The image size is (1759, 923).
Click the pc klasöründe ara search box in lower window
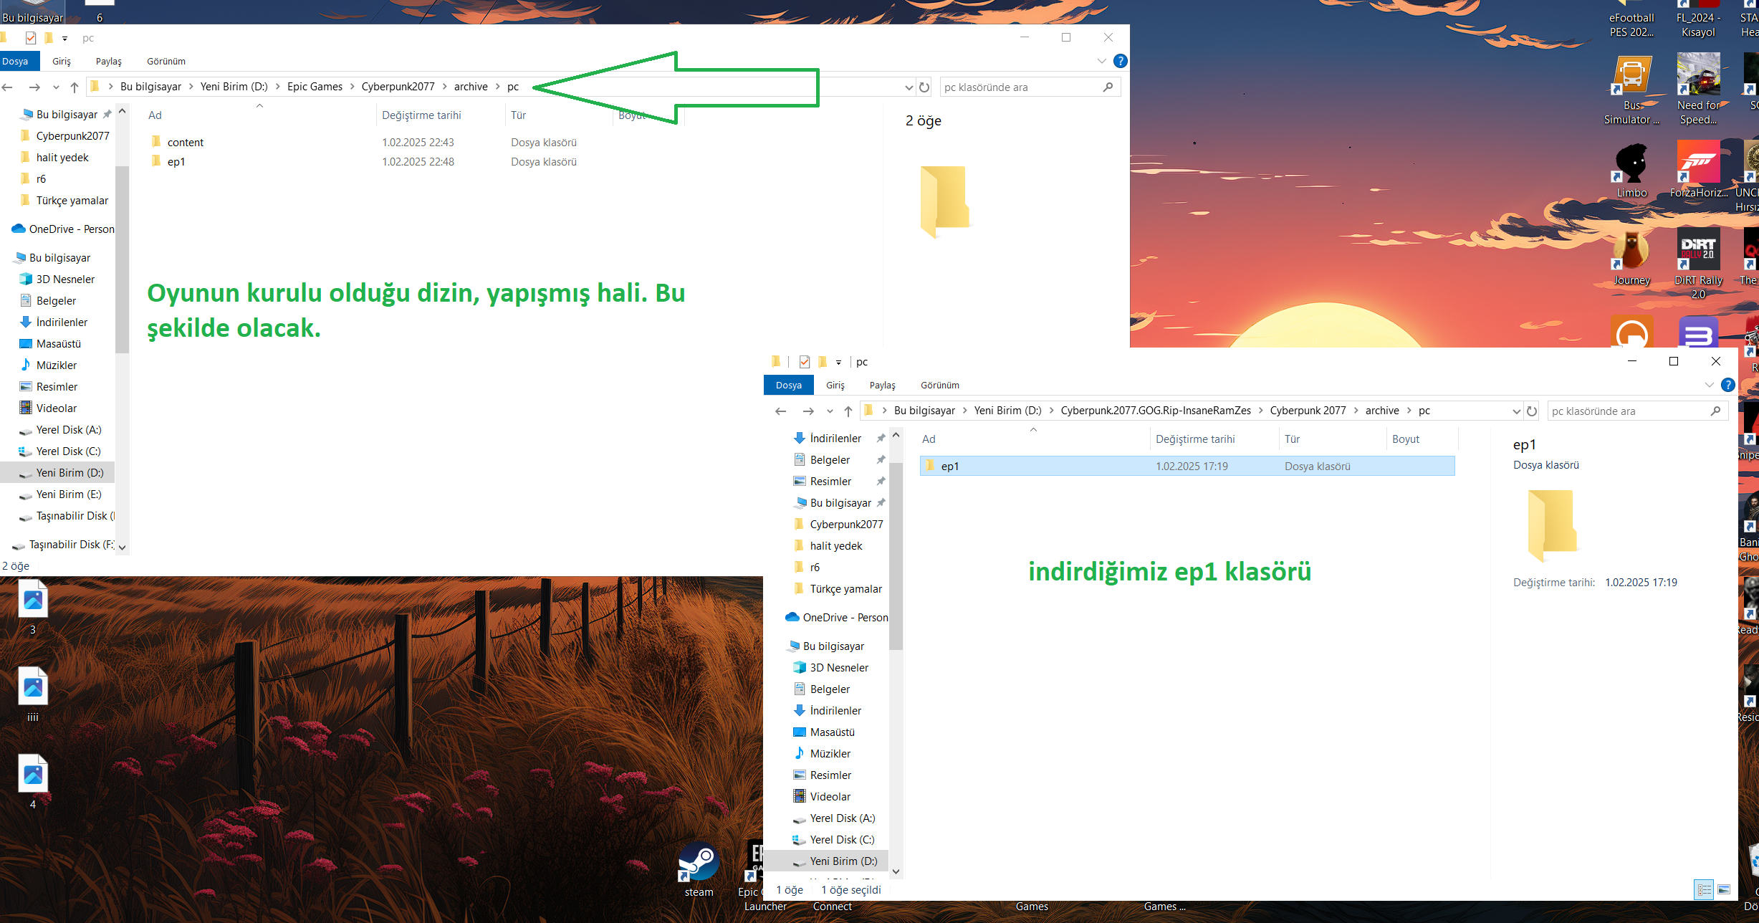coord(1626,411)
